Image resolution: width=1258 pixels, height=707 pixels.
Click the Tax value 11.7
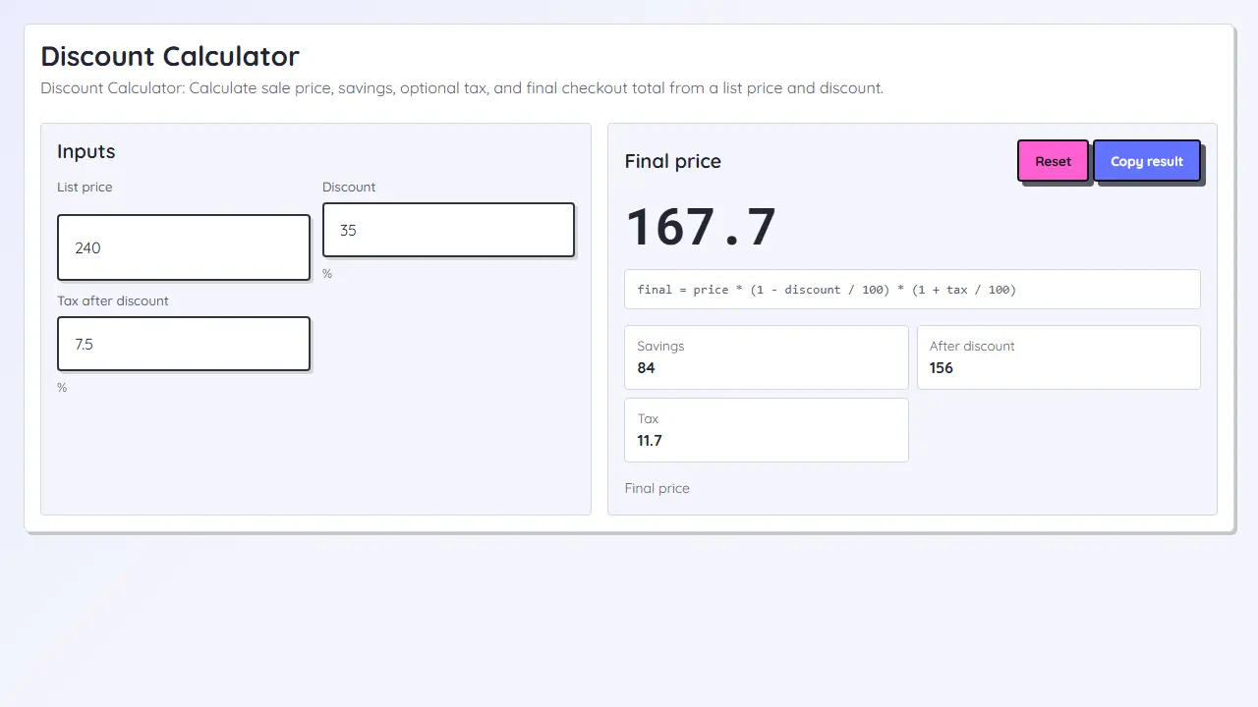[x=650, y=441]
